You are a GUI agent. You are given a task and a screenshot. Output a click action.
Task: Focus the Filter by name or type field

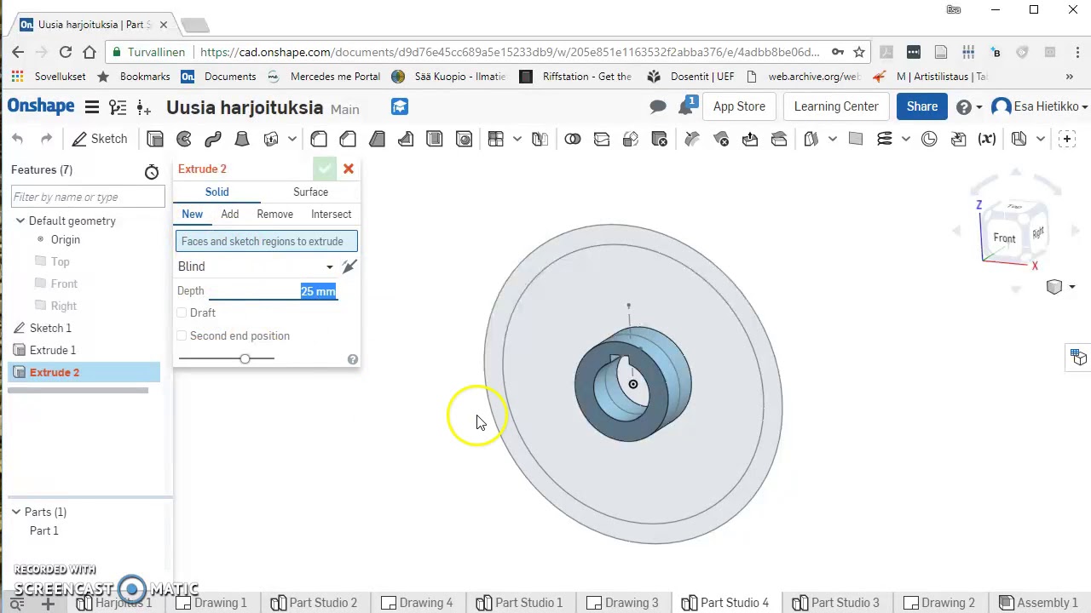click(x=88, y=197)
